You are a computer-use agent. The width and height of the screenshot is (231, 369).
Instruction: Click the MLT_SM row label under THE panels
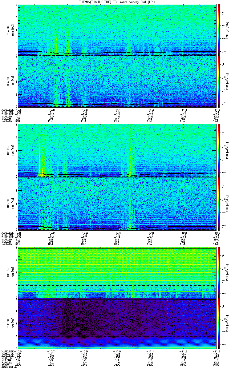pyautogui.click(x=6, y=360)
